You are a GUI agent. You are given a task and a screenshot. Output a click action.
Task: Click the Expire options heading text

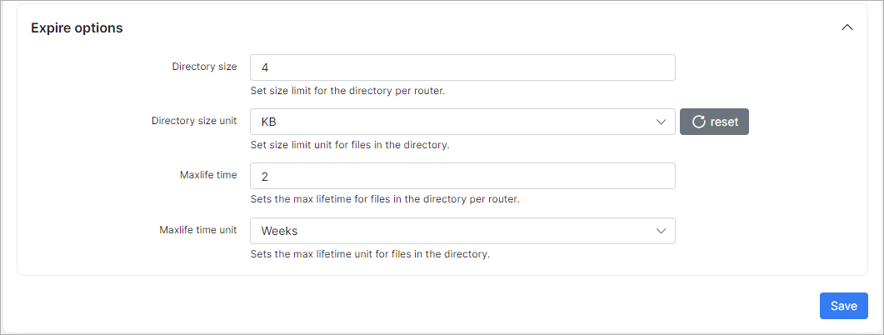point(77,27)
